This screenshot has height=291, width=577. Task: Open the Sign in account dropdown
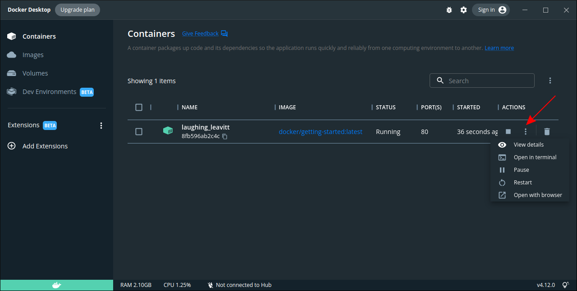(x=491, y=9)
